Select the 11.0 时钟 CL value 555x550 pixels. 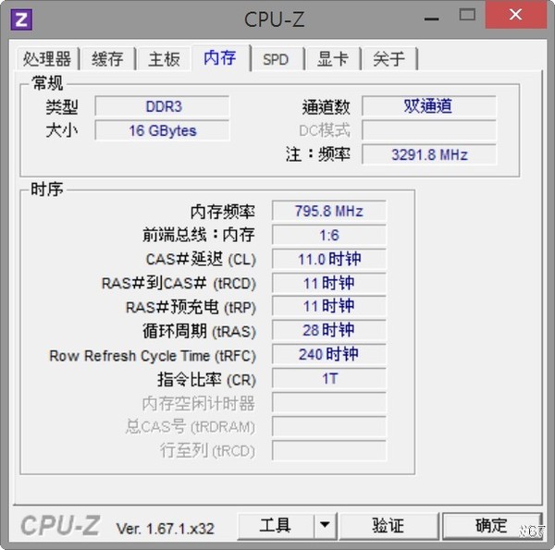329,259
